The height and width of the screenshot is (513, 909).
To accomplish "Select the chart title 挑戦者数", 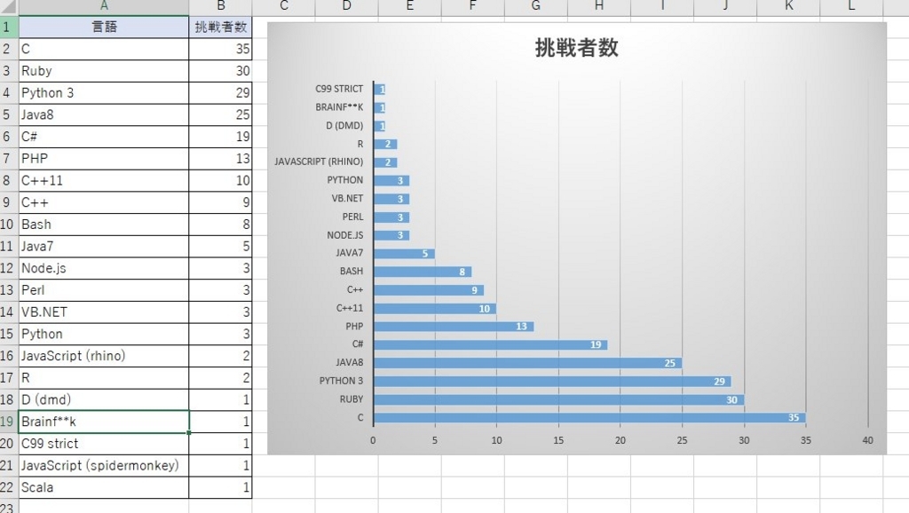I will click(577, 48).
